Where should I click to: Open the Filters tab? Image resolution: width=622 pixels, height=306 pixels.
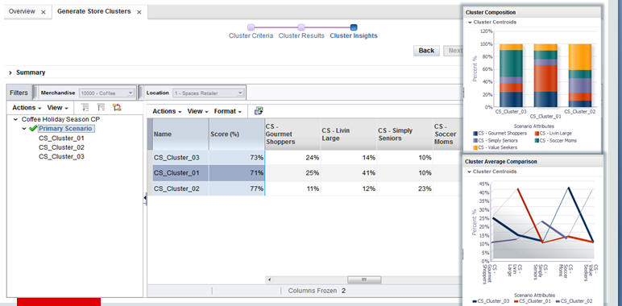pos(19,93)
